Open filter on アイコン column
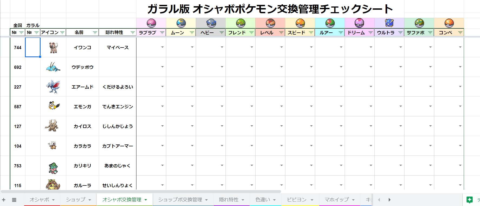Image resolution: width=480 pixels, height=206 pixels. (x=62, y=33)
